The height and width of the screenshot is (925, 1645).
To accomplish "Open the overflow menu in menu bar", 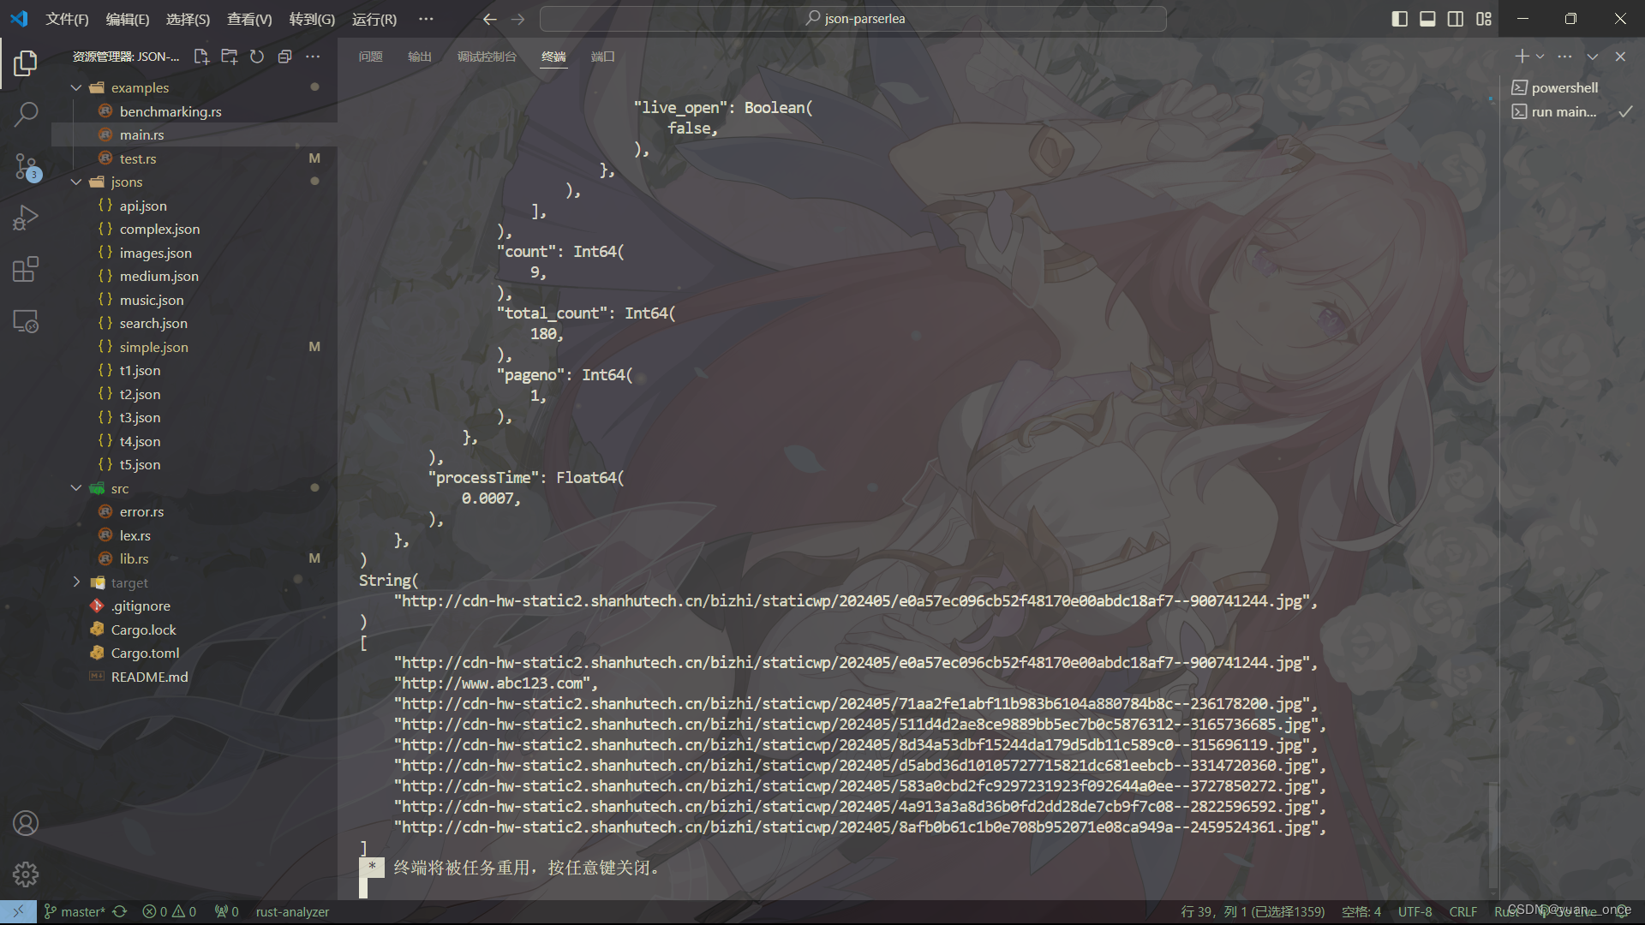I will (426, 19).
